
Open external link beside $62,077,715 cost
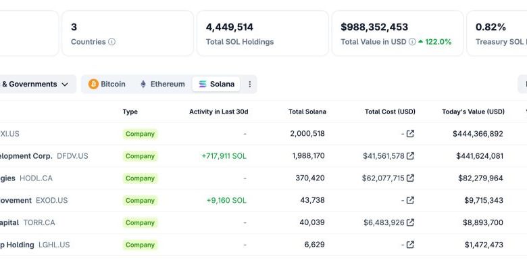(410, 178)
